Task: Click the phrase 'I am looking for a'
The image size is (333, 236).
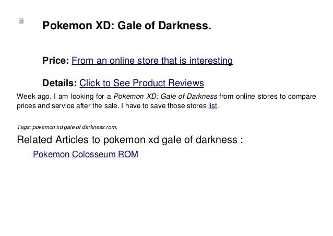Action: tap(82, 97)
